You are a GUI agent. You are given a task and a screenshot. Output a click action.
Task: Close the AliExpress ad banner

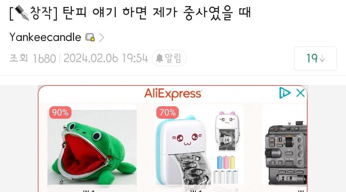click(301, 93)
